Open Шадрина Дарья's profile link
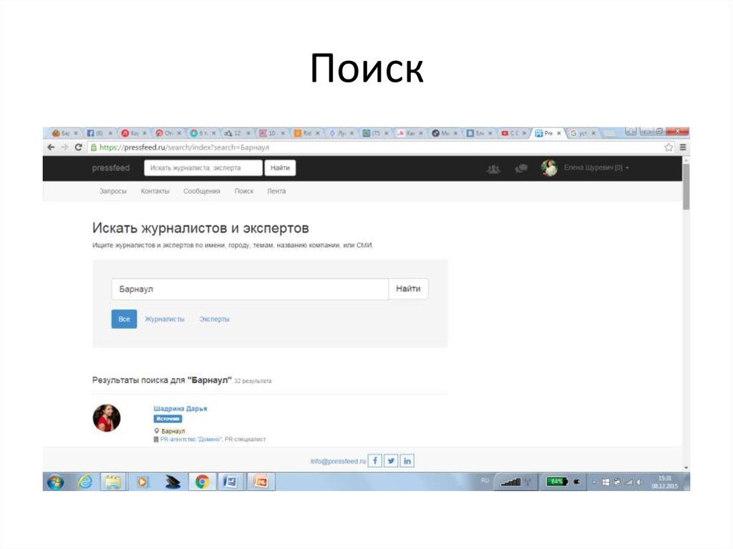733x549 pixels. tap(180, 408)
